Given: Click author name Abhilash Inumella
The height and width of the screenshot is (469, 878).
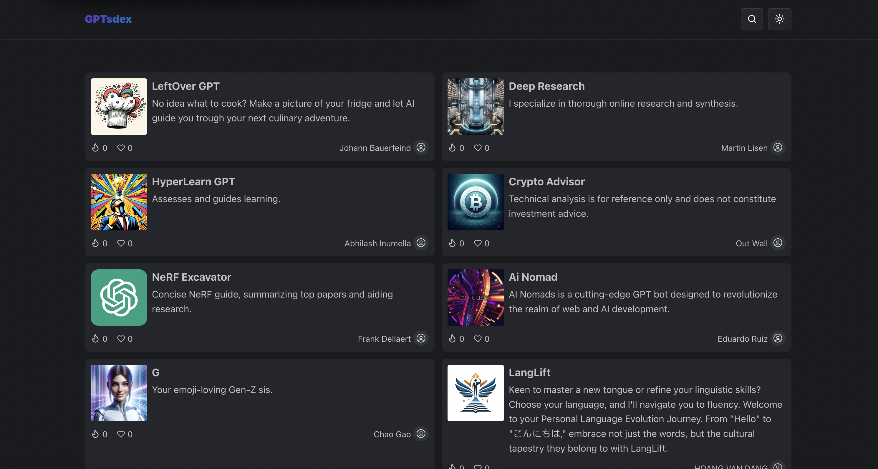Looking at the screenshot, I should click(x=377, y=243).
